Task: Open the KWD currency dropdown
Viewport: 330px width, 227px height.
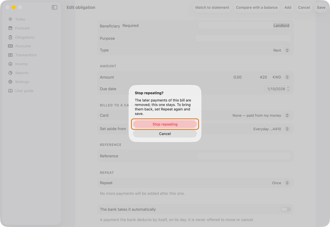Action: pyautogui.click(x=281, y=77)
